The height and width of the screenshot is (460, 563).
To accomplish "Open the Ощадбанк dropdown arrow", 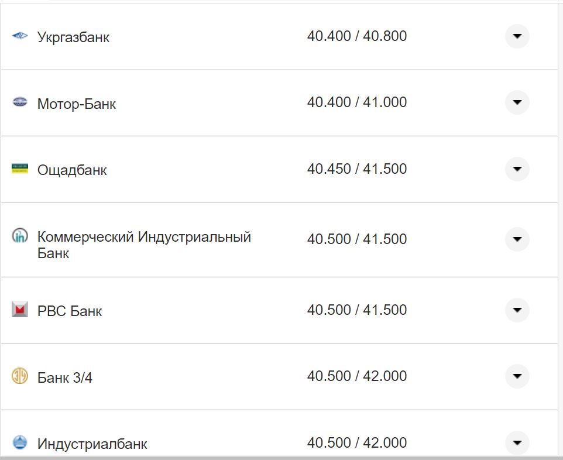I will click(517, 169).
